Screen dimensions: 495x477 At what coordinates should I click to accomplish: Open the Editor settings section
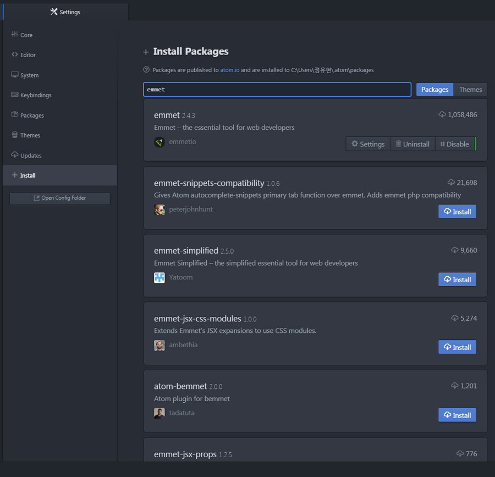tap(59, 54)
